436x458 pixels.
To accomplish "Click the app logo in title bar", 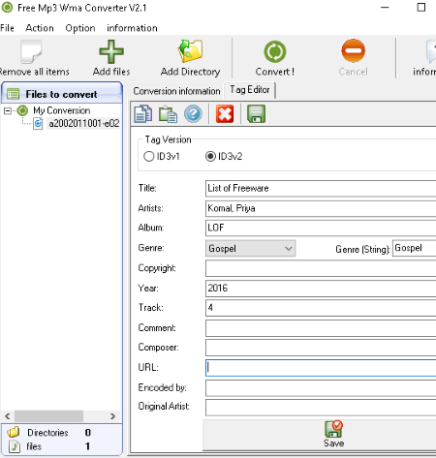I will pyautogui.click(x=7, y=7).
